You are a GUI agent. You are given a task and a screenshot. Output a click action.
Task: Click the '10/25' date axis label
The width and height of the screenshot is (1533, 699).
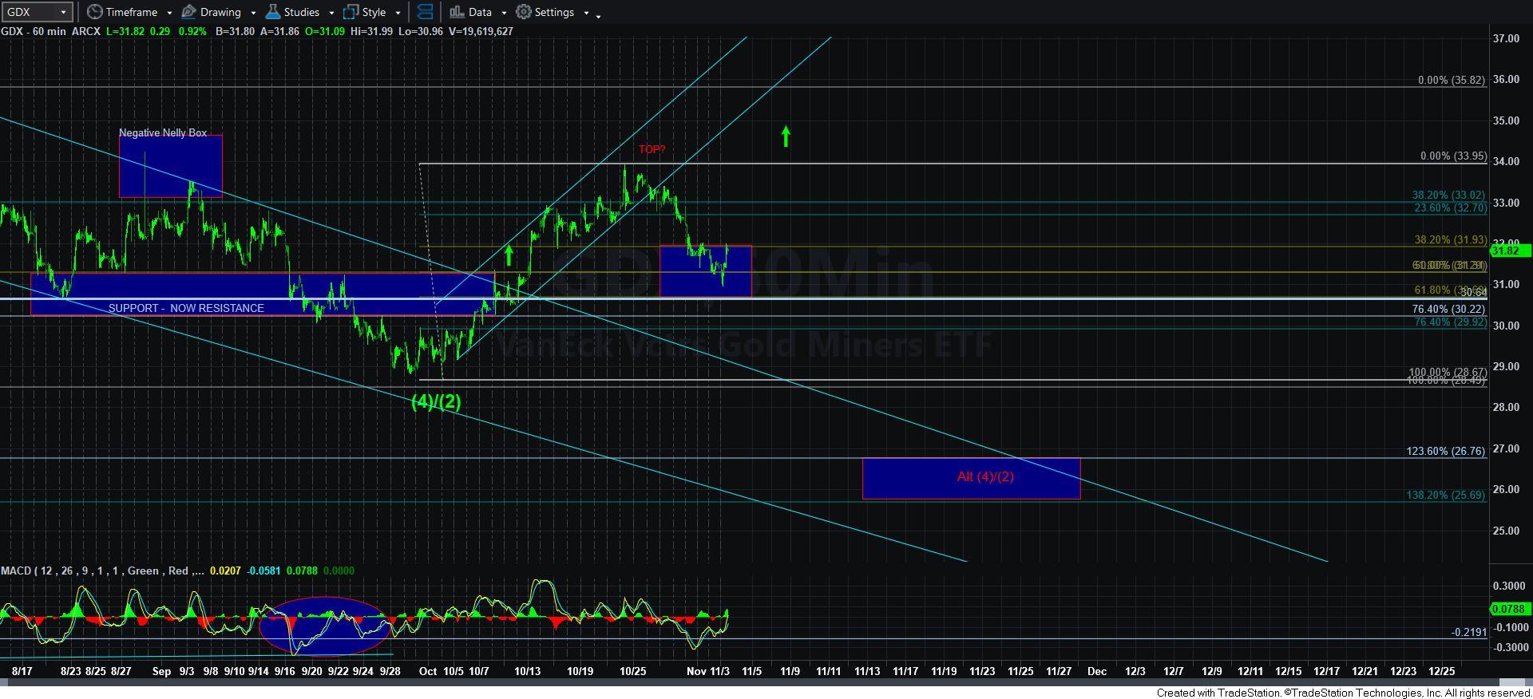(x=633, y=671)
